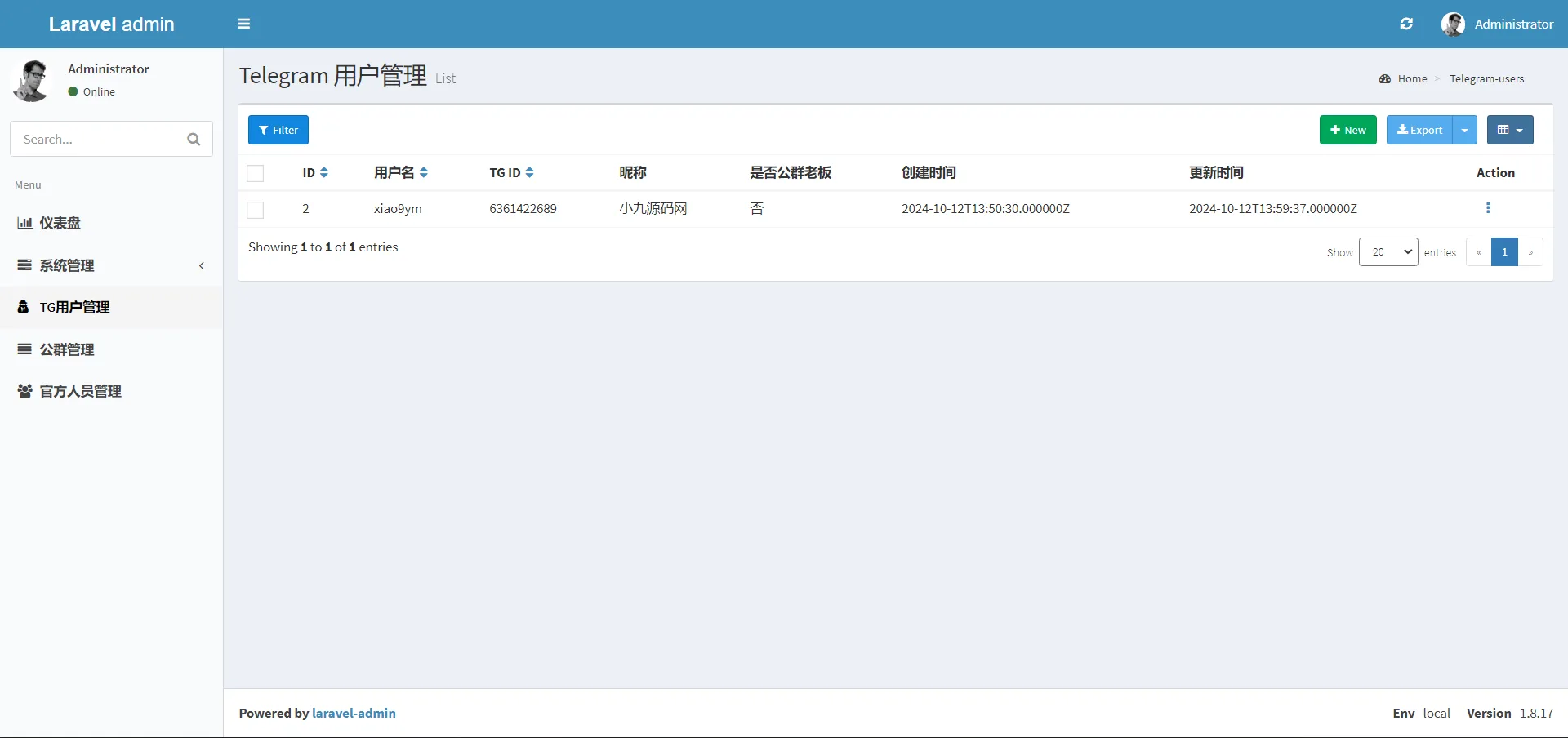
Task: Click the Filter button
Action: (278, 130)
